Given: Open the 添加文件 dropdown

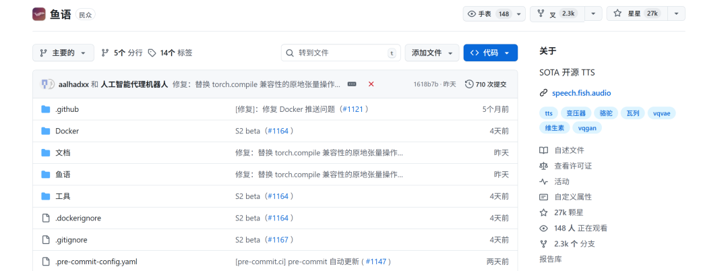Looking at the screenshot, I should [431, 53].
